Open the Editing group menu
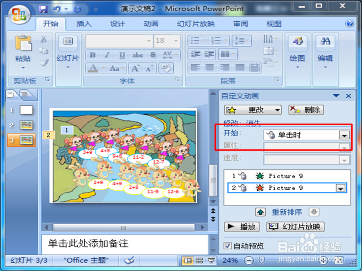 click(325, 52)
